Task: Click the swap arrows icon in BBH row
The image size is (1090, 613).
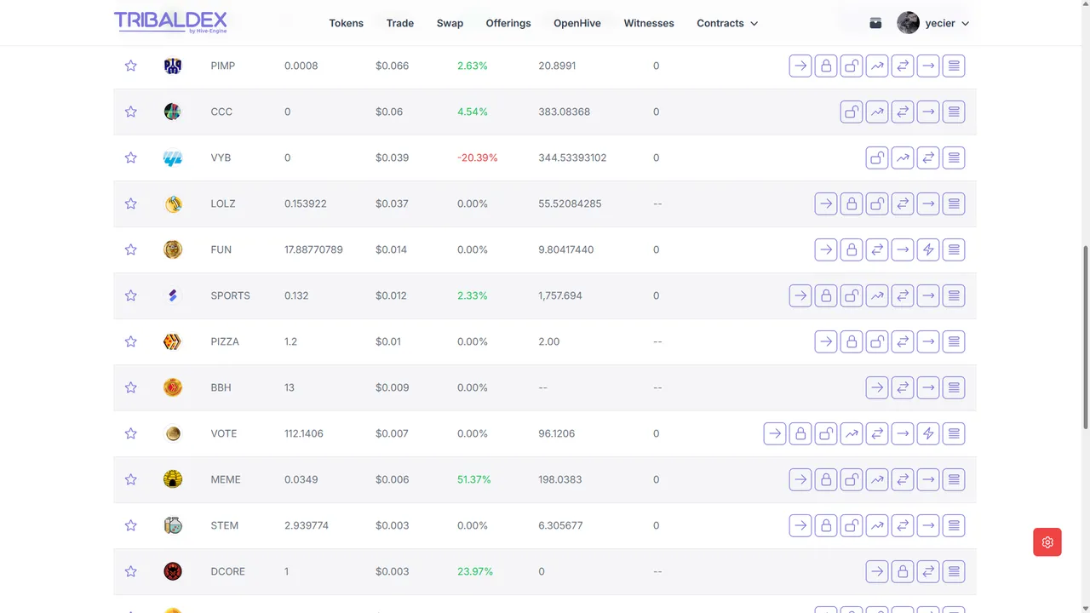Action: (x=903, y=387)
